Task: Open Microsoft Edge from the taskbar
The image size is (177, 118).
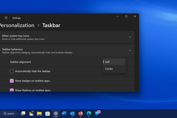Action: (89, 113)
